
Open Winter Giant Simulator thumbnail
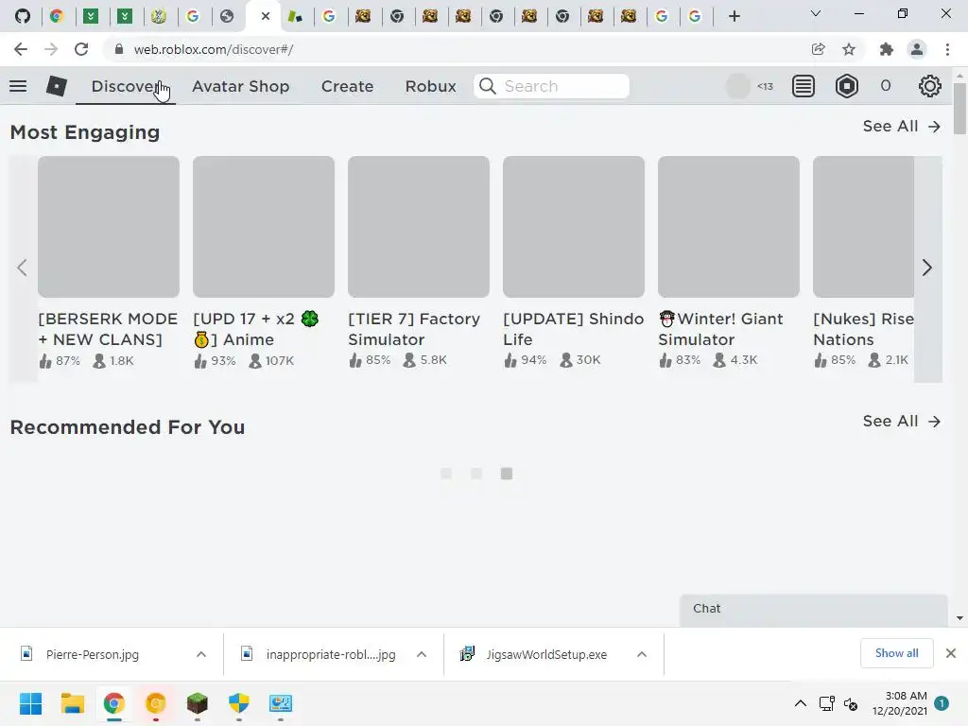click(729, 227)
